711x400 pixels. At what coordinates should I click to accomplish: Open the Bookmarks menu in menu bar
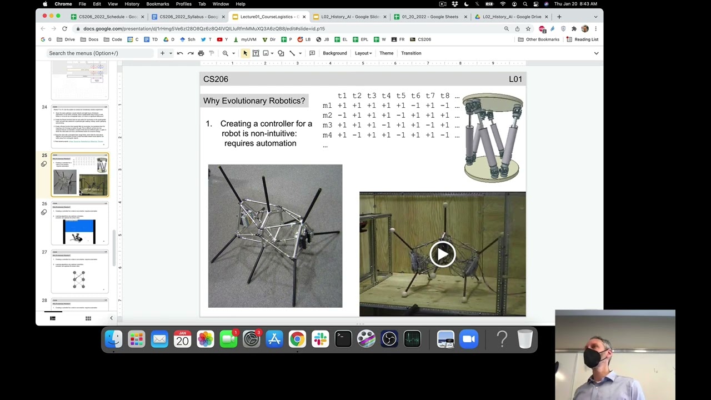pos(158,4)
